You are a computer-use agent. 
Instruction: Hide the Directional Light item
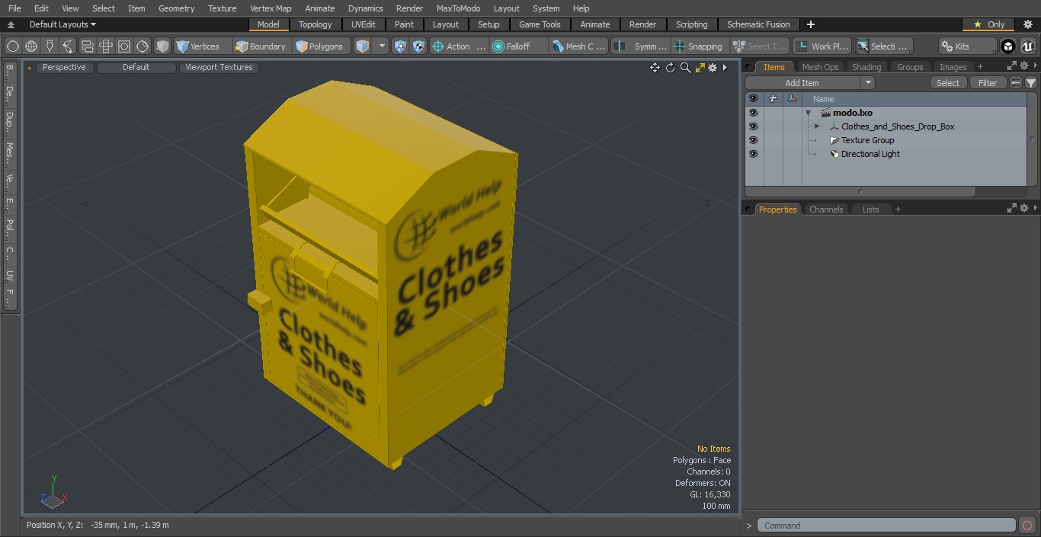pos(753,154)
